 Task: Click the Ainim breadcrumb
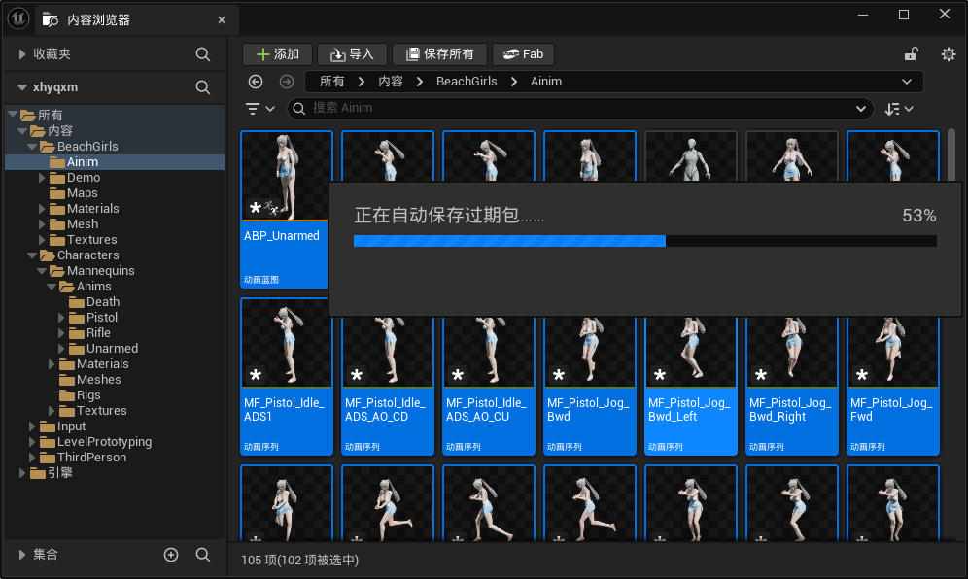546,82
